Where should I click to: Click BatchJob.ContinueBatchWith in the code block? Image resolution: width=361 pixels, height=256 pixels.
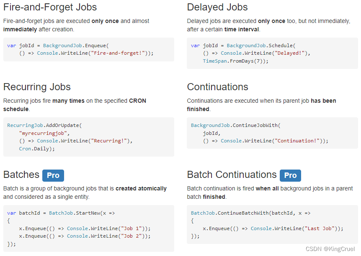(229, 213)
